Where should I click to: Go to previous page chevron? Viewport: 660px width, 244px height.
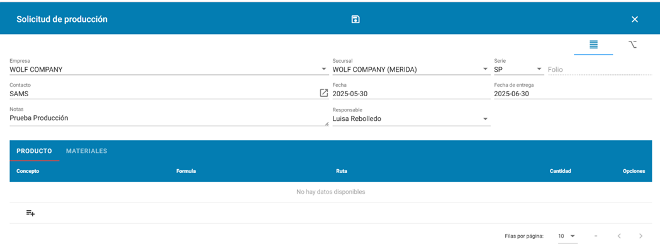(619, 236)
